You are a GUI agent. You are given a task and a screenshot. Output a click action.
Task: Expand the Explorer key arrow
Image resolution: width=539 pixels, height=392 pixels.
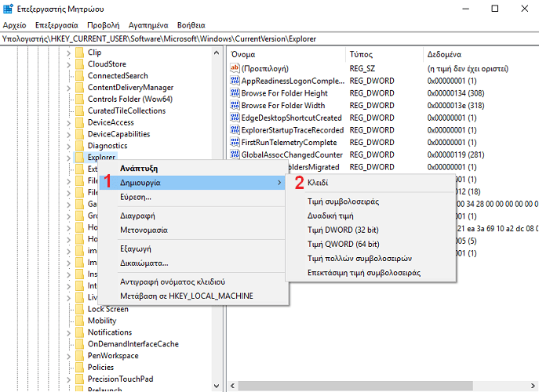click(x=68, y=158)
